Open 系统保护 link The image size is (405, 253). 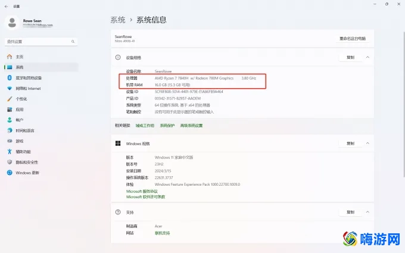pos(167,126)
